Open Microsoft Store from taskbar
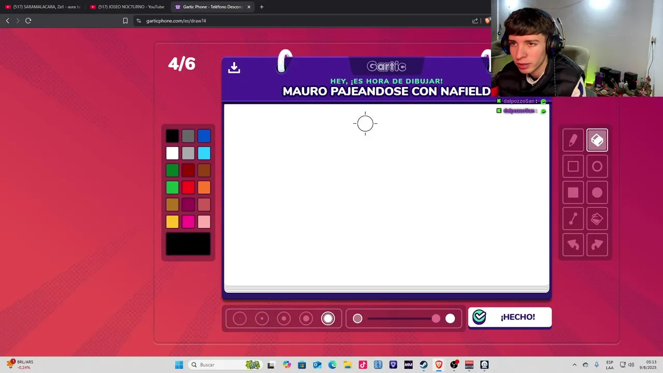 302,365
